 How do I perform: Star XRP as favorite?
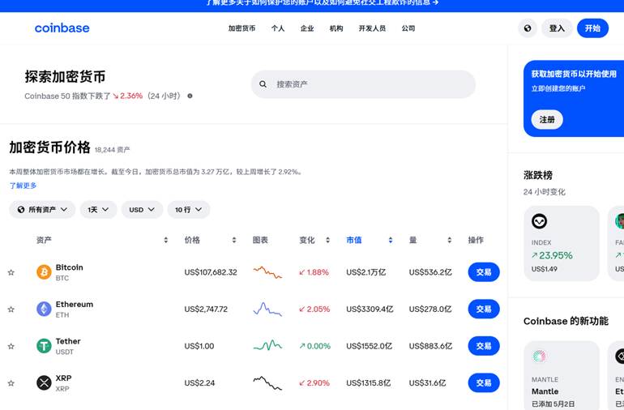point(11,383)
